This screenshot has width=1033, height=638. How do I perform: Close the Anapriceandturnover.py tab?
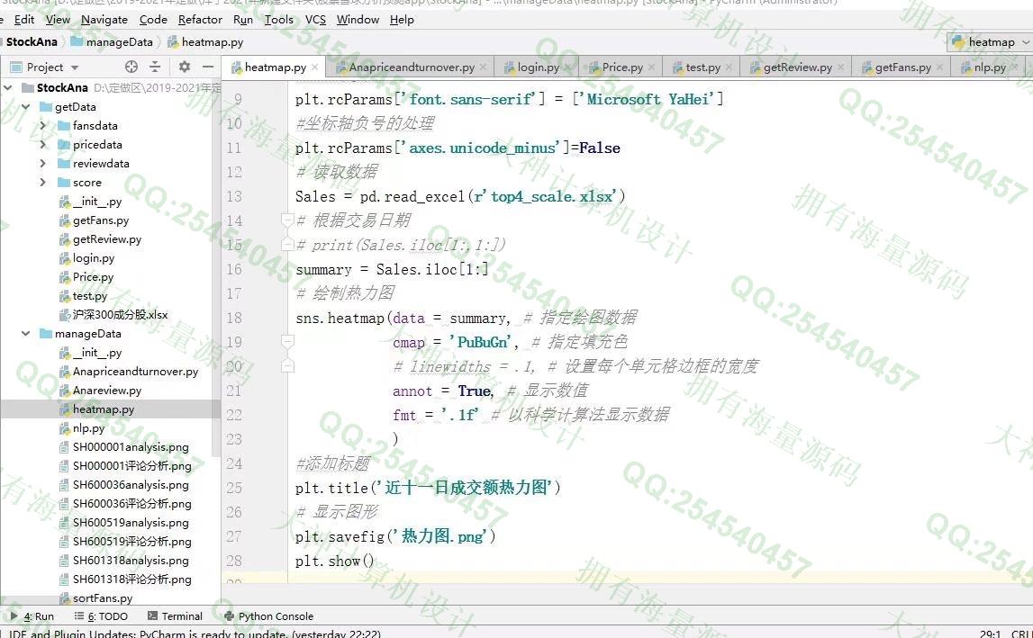coord(484,67)
